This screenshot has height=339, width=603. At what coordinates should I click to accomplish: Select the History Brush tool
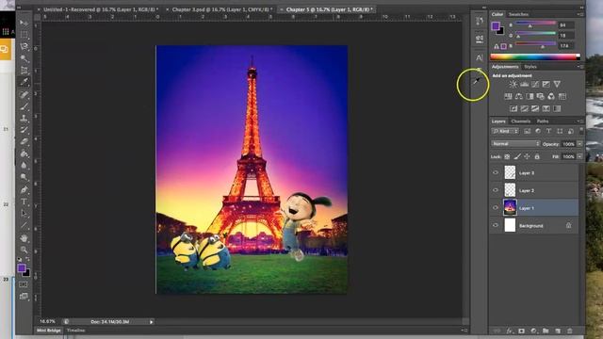24,130
